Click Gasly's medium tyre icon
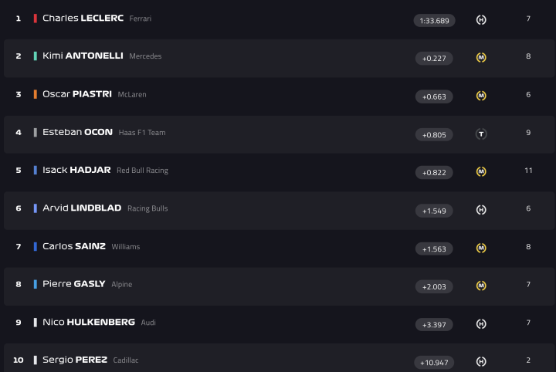556x372 pixels. (481, 286)
